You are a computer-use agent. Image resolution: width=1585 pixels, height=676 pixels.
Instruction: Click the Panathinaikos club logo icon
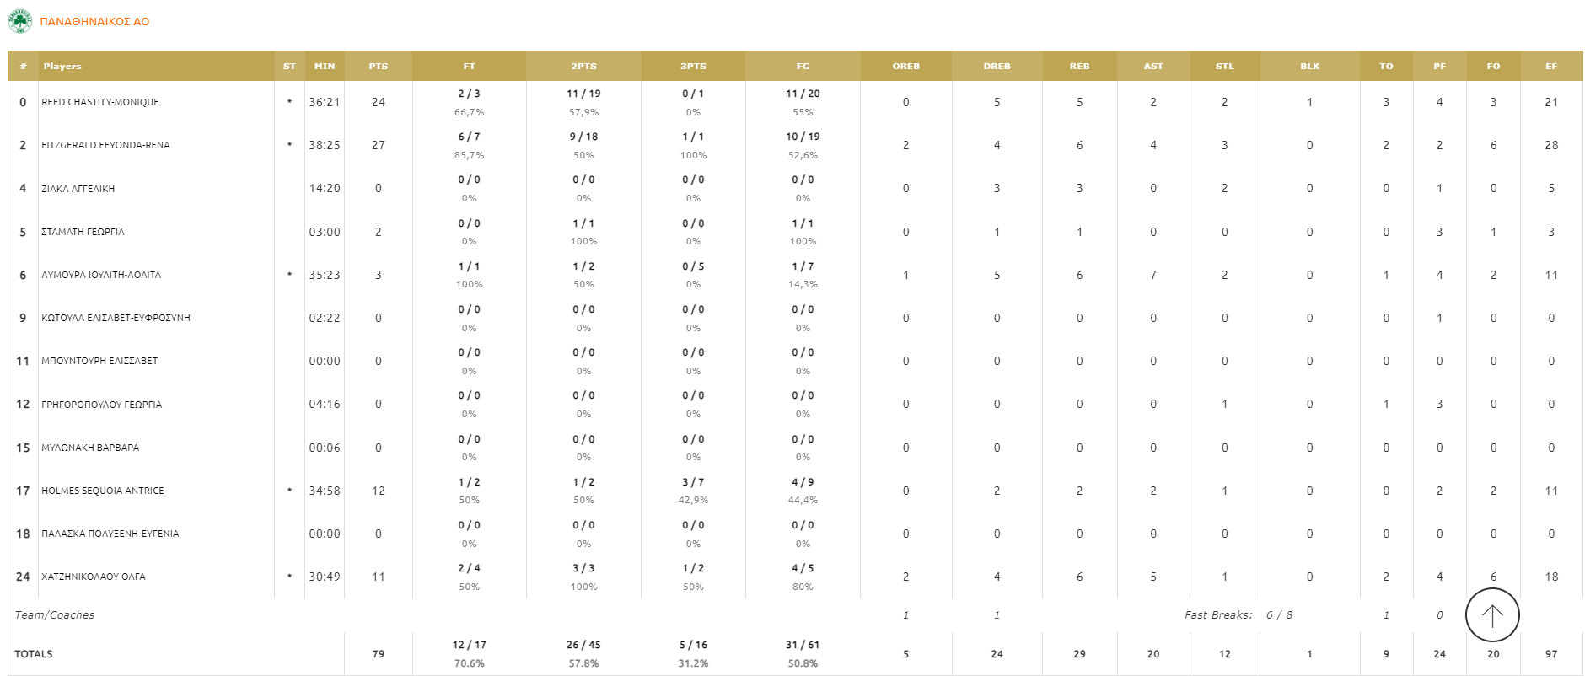coord(19,21)
